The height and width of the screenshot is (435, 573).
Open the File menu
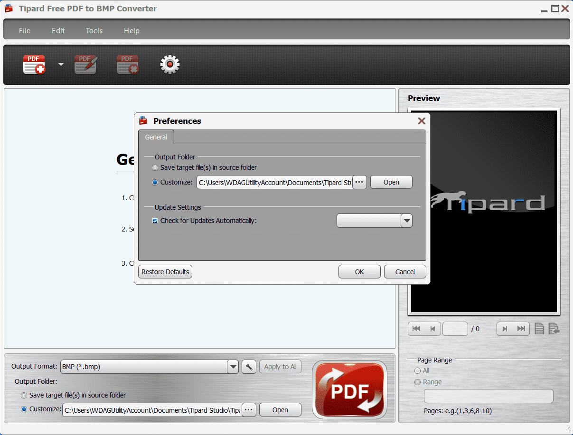point(25,30)
